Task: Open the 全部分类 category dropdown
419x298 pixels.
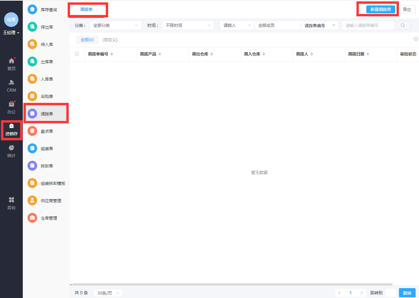Action: [x=116, y=25]
